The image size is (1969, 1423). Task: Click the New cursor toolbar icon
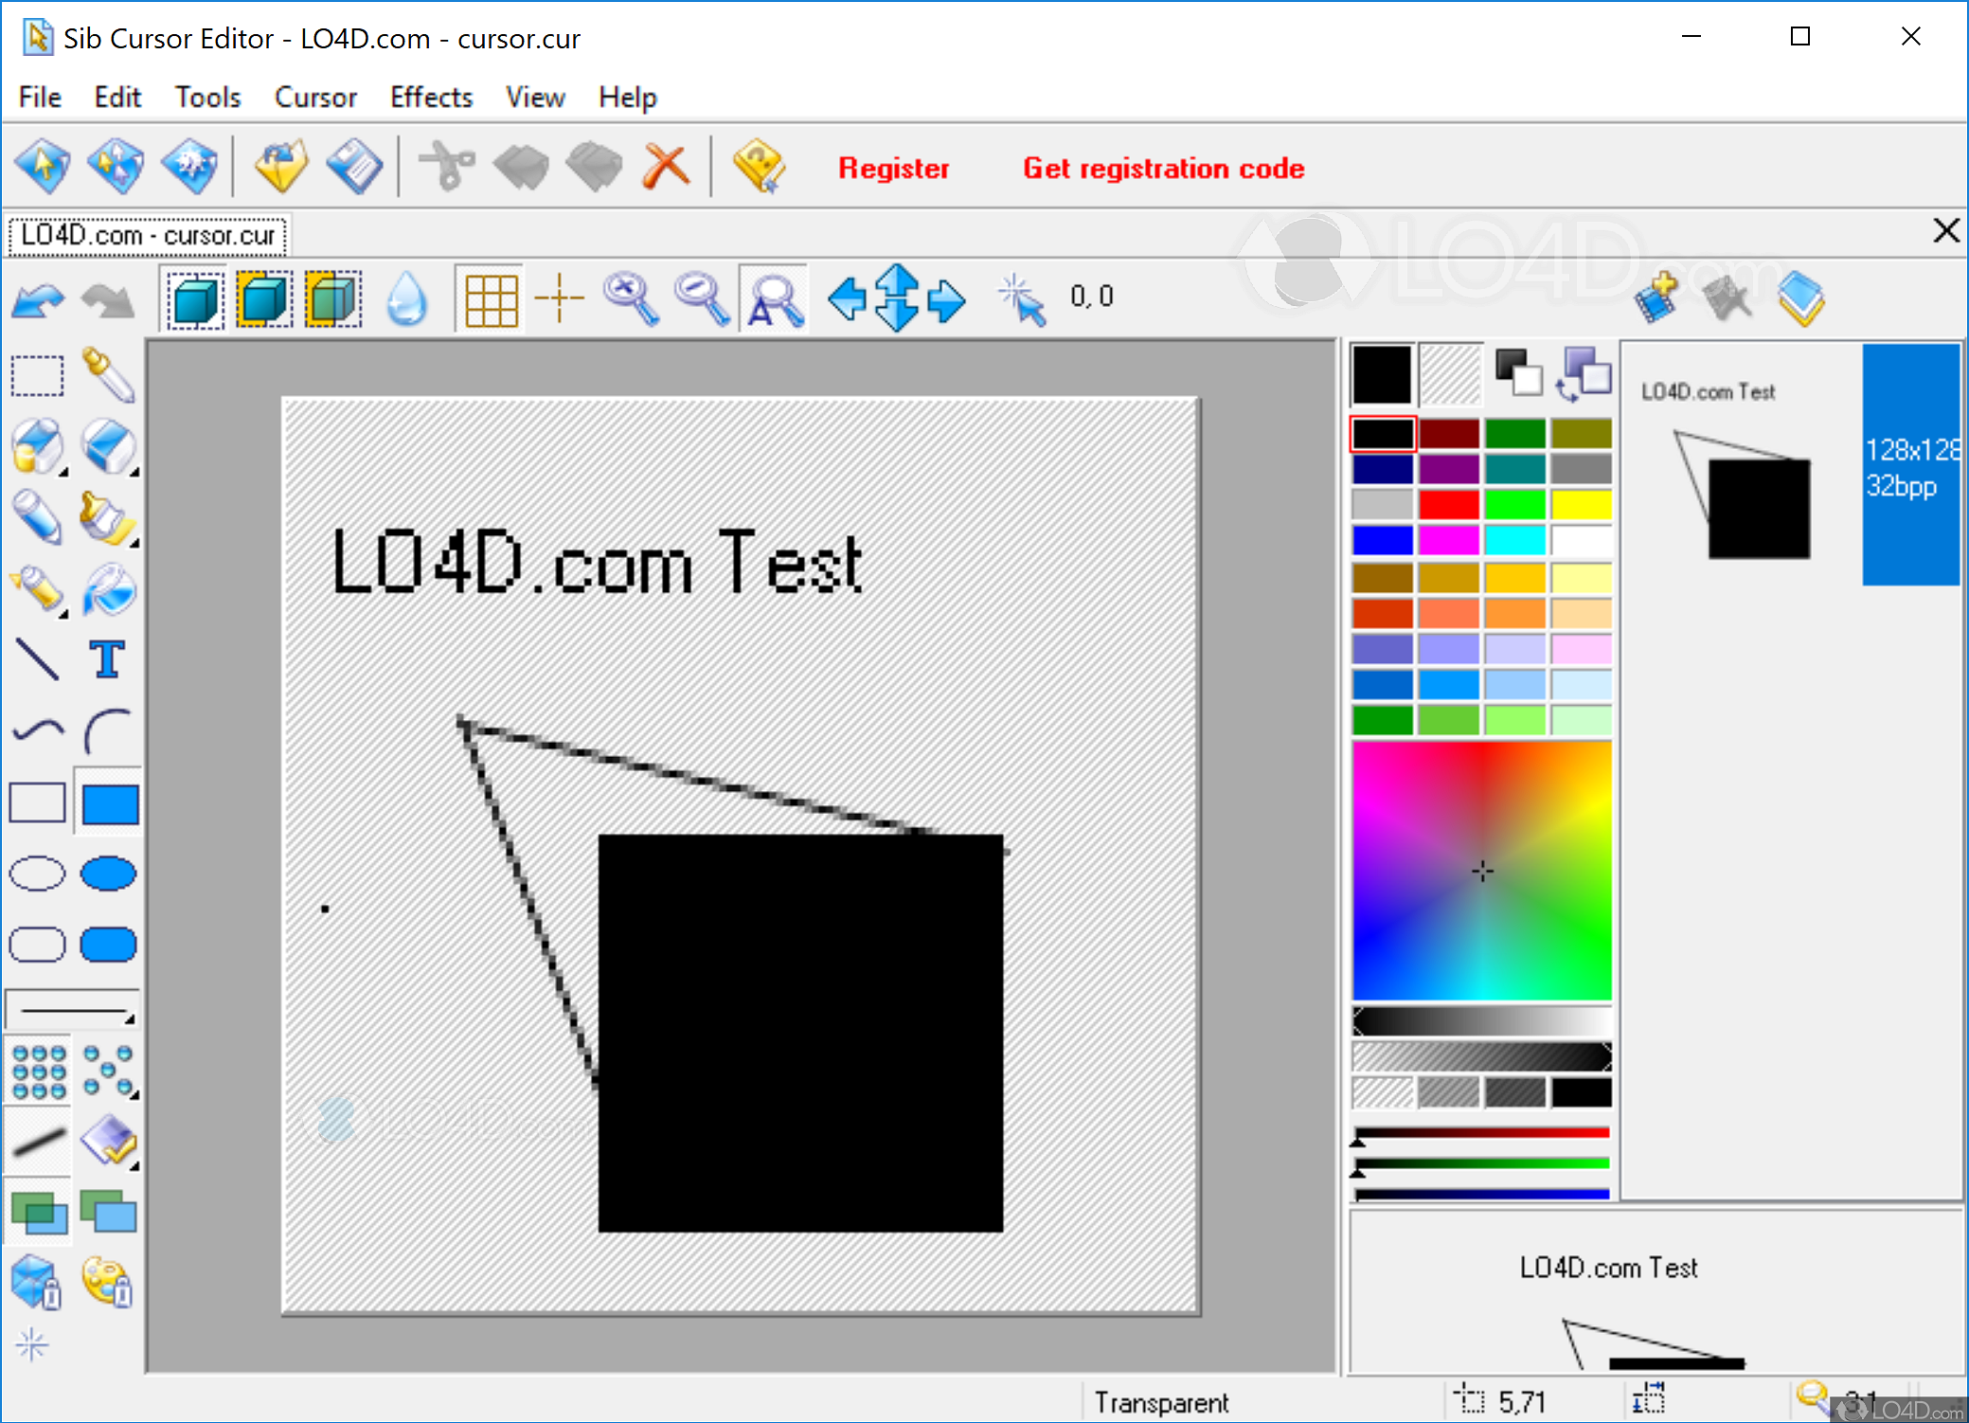(43, 166)
